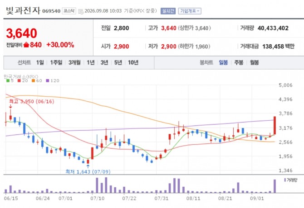304x208 pixels.
Task: Switch to the 주봉 weekly candle chart
Action: click(x=239, y=62)
